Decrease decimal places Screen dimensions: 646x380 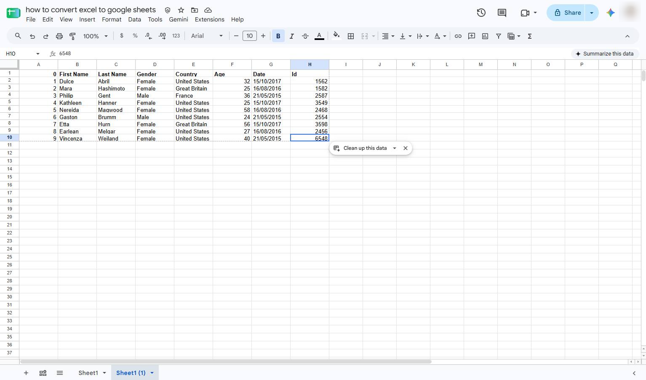pyautogui.click(x=148, y=36)
